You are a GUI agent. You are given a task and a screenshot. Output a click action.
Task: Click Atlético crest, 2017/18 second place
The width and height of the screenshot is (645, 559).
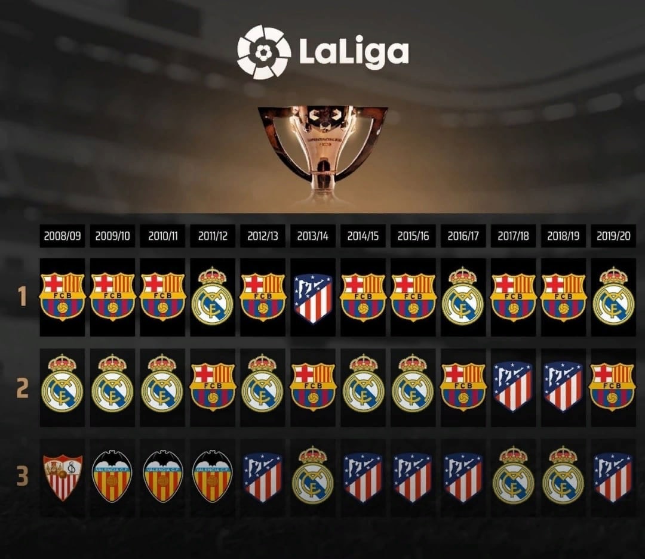click(513, 387)
